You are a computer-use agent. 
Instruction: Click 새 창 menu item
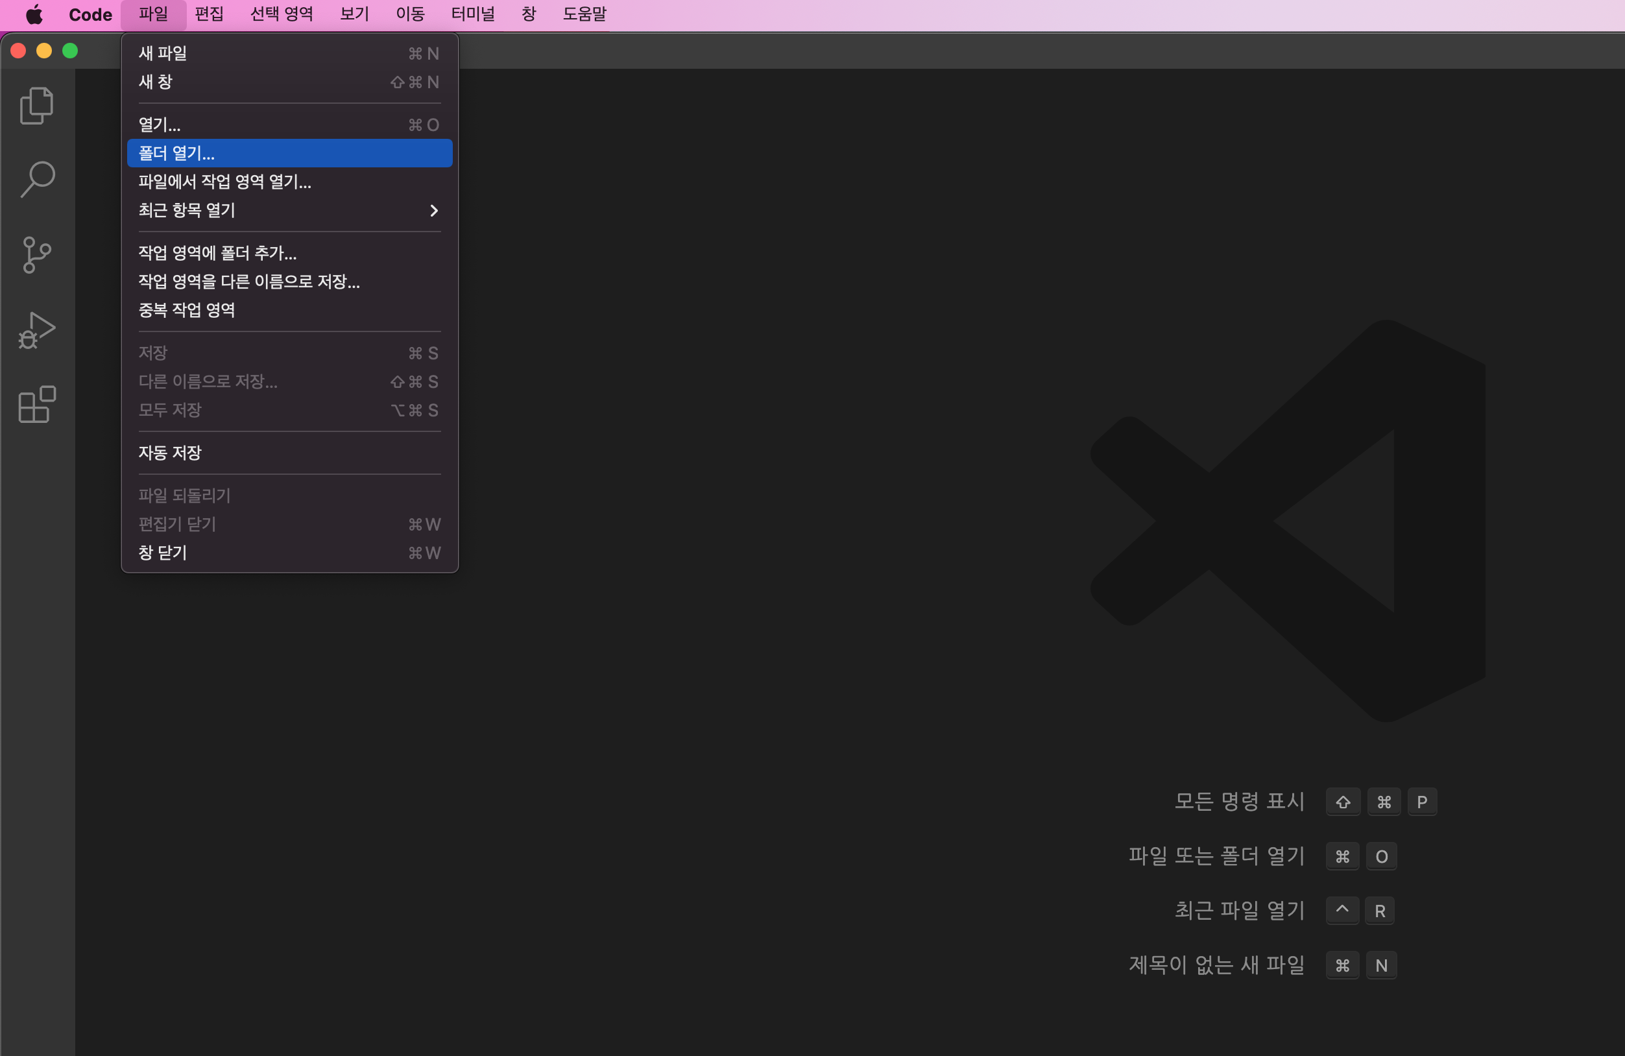(x=156, y=82)
